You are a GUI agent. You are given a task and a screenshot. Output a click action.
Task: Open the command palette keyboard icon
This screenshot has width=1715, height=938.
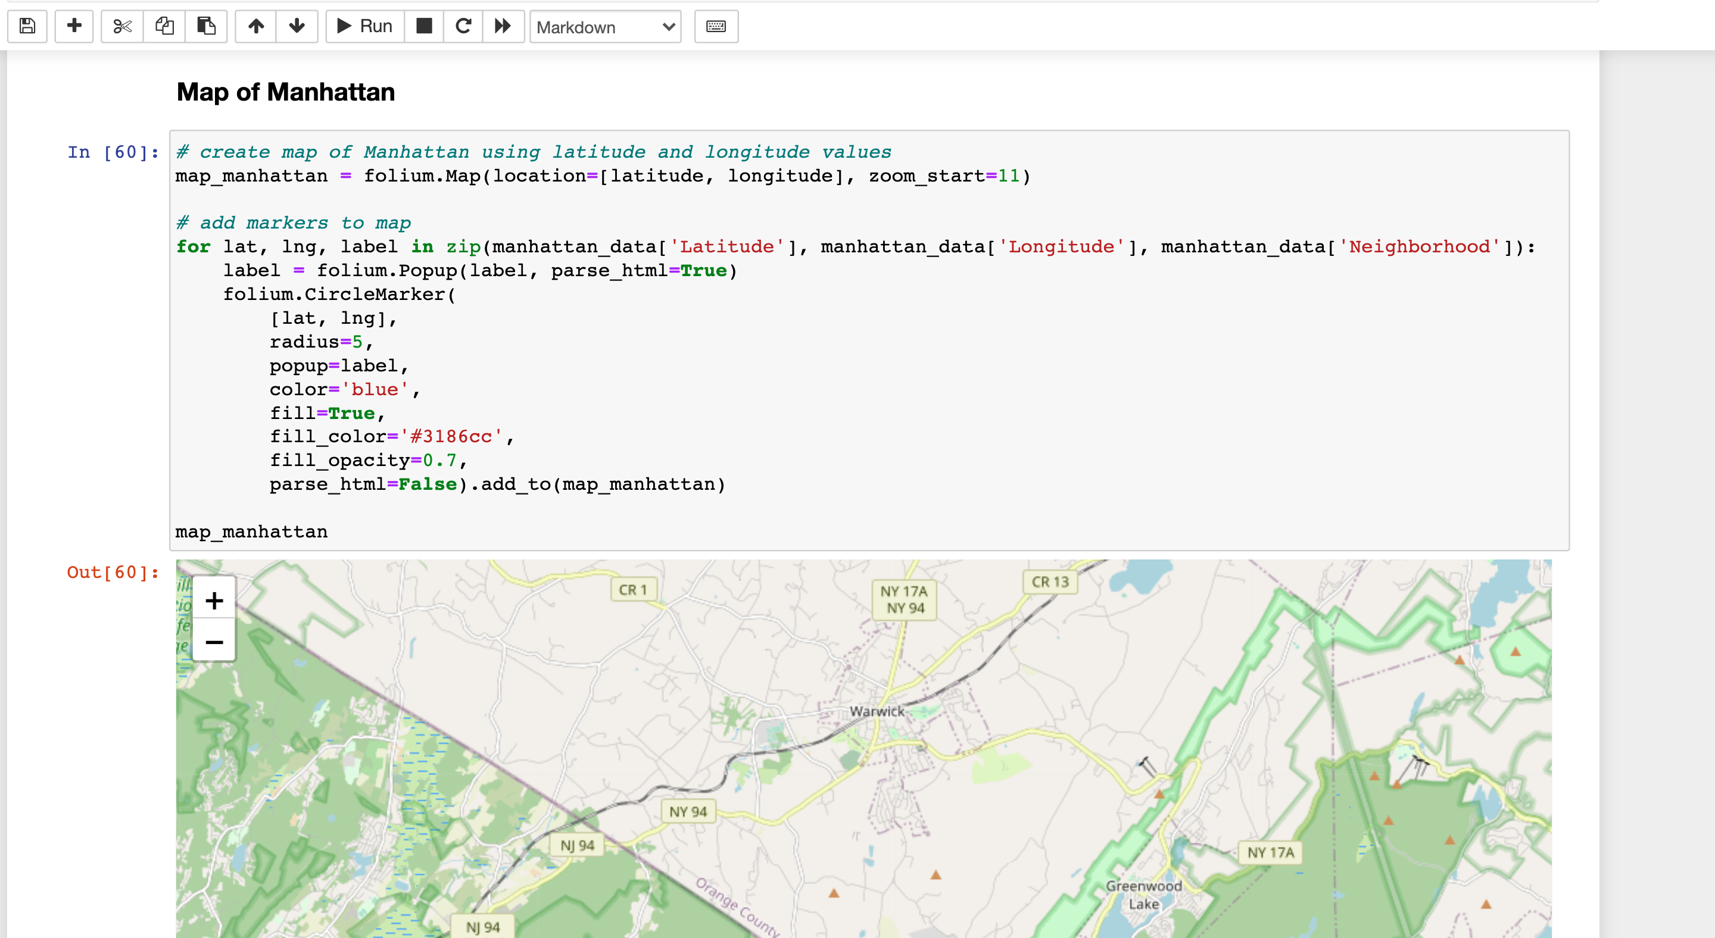(716, 27)
